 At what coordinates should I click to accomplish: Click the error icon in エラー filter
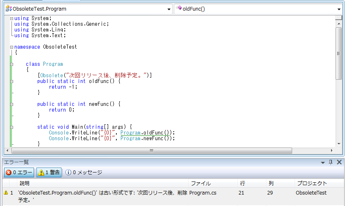click(9, 172)
